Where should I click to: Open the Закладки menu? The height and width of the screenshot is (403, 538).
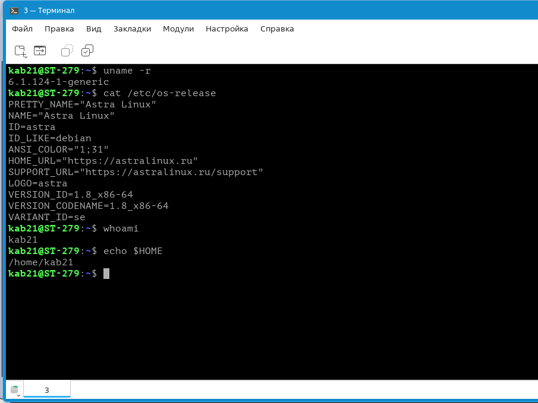132,28
